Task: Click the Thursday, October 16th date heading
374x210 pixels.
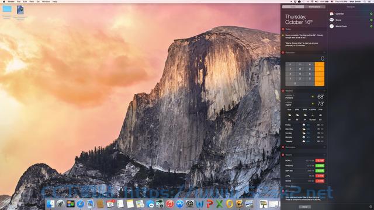Action: [299, 19]
